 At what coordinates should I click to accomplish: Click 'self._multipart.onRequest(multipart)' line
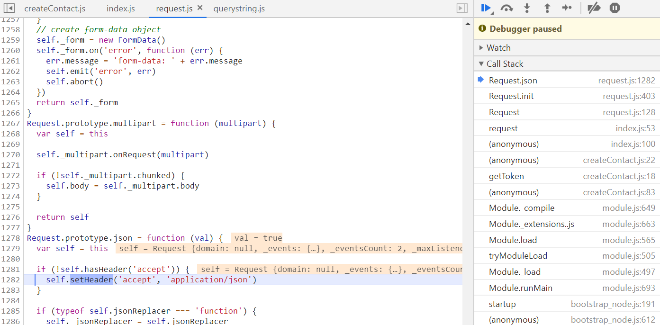123,154
